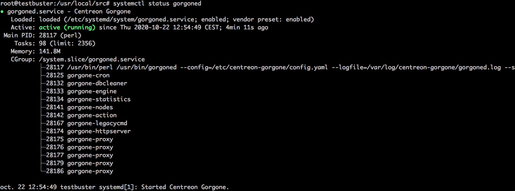Click the green status dot beside gorgoned.service

pos(2,11)
